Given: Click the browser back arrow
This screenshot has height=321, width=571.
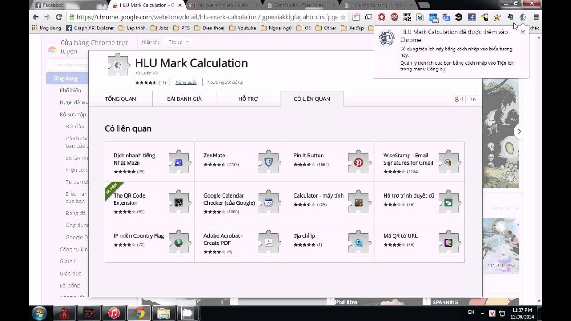Looking at the screenshot, I should pos(35,17).
